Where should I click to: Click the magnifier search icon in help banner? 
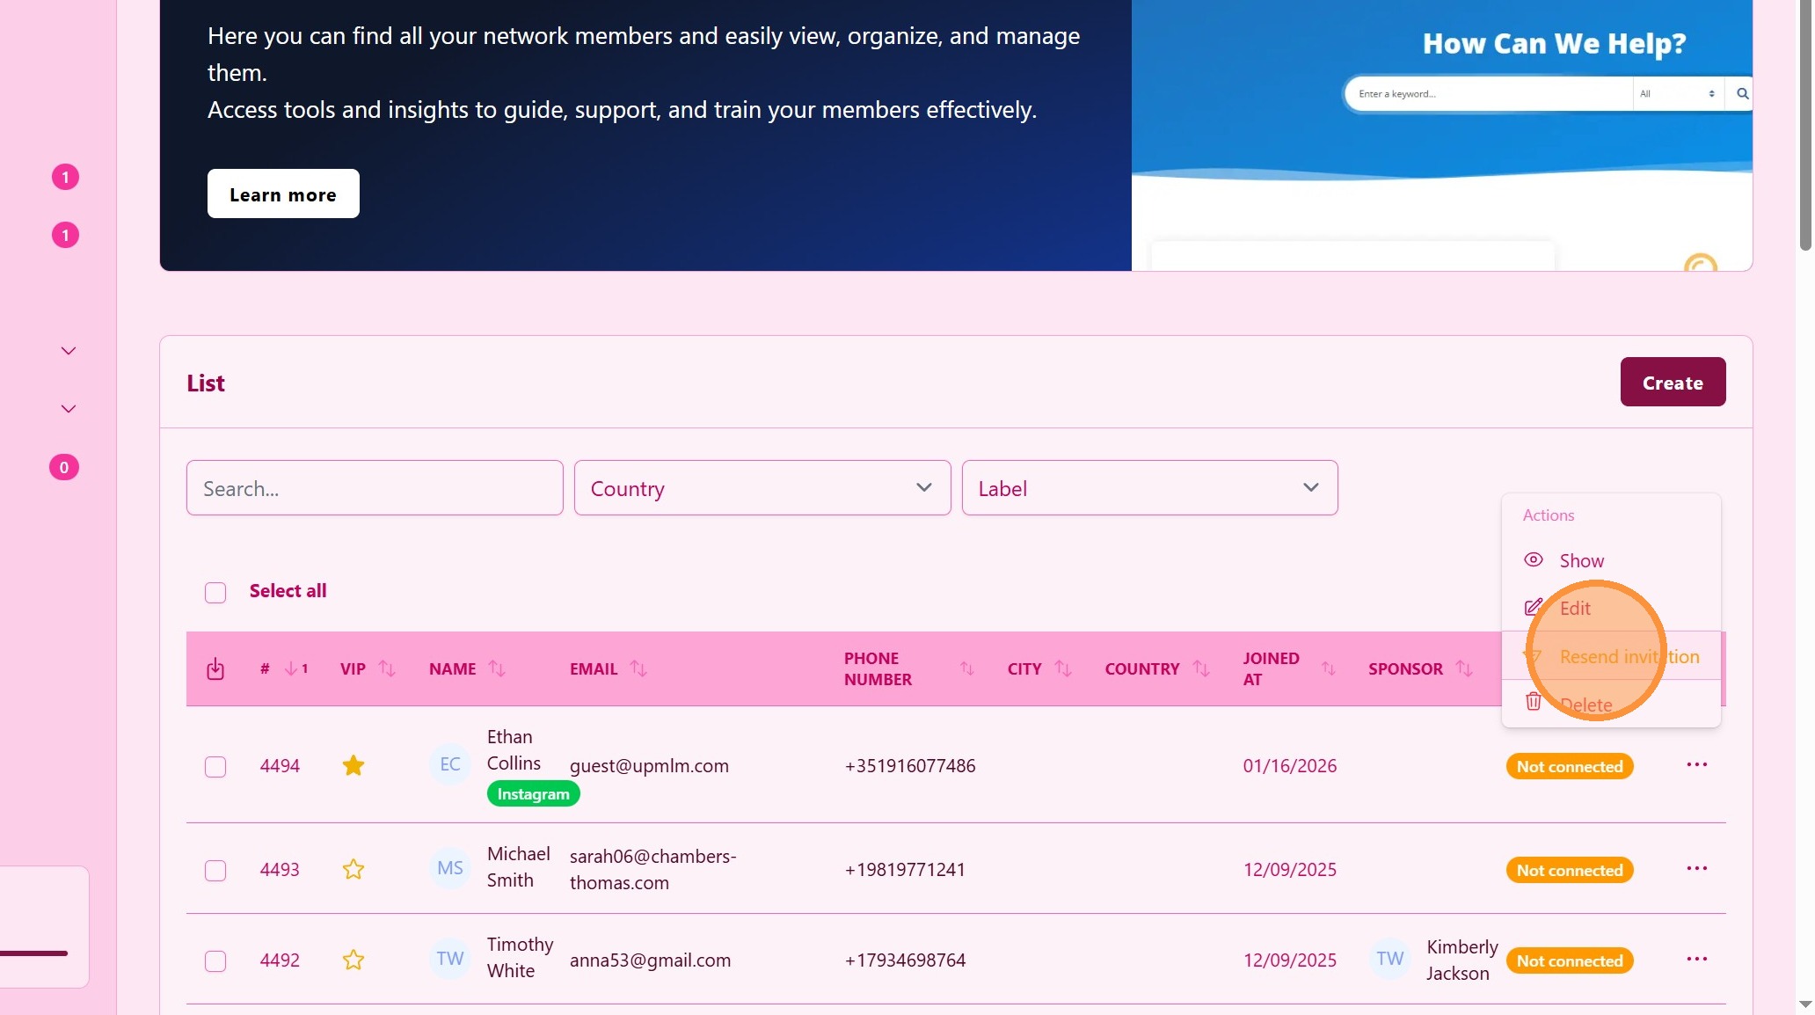[x=1742, y=94]
